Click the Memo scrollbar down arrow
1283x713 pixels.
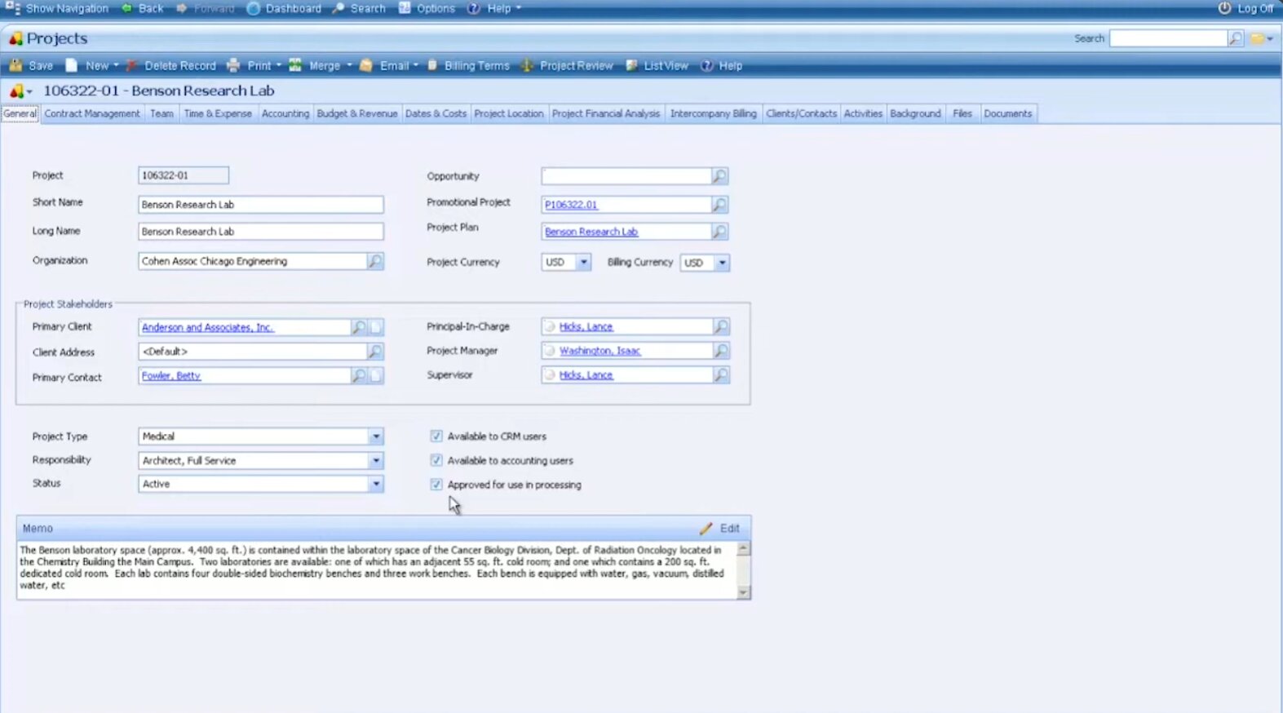(x=743, y=592)
